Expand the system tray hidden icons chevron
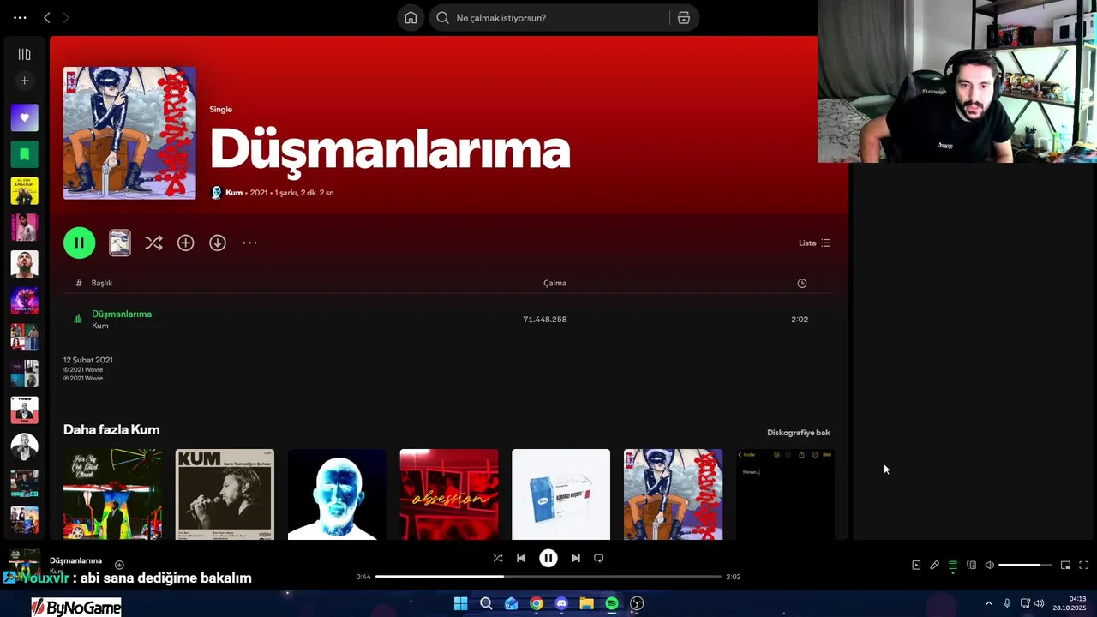Image resolution: width=1097 pixels, height=617 pixels. coord(988,603)
